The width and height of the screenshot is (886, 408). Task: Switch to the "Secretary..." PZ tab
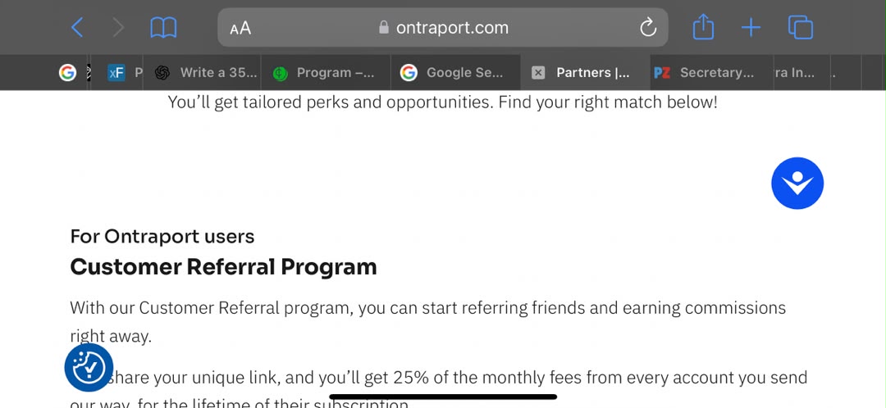[x=704, y=72]
